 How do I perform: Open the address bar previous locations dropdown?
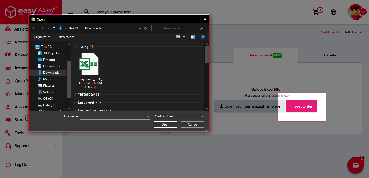140,28
